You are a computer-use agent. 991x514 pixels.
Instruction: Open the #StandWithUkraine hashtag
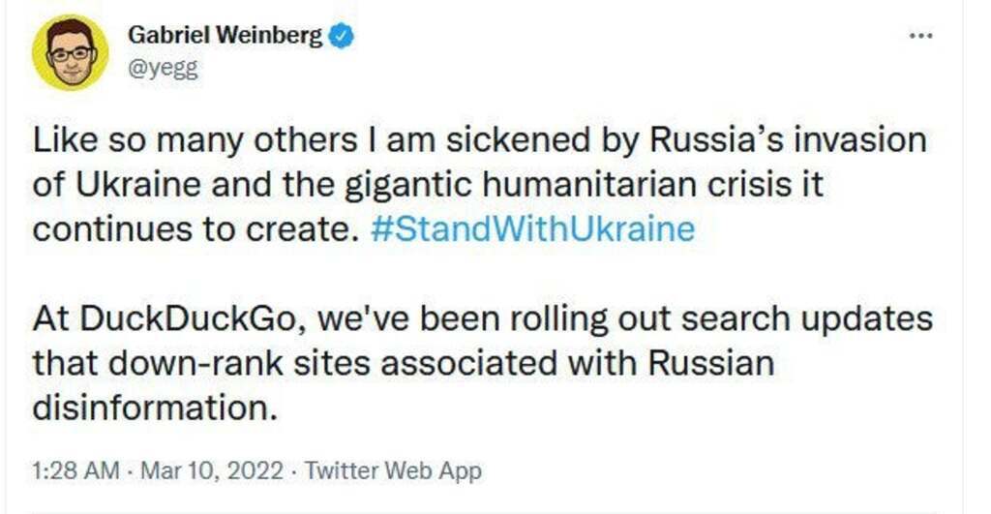click(x=532, y=230)
